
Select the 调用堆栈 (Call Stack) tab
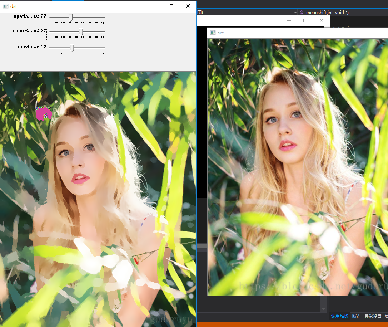[339, 316]
